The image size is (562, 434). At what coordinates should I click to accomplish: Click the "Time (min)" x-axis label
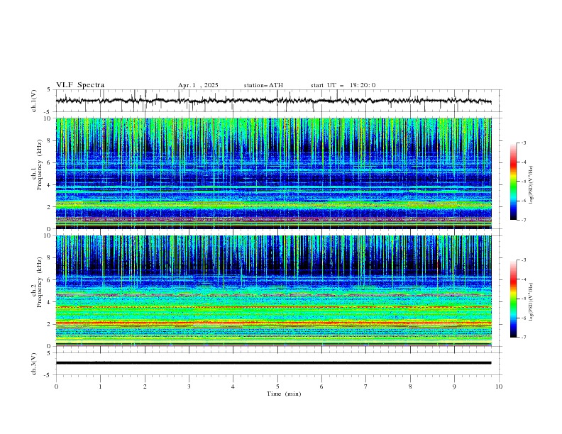284,394
